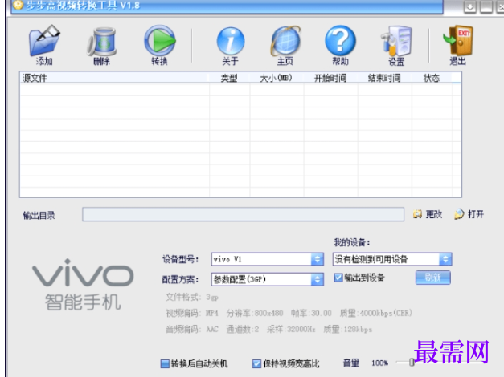Toggle the 输出到设备 checkbox
Screen dimensions: 504x377
click(338, 278)
